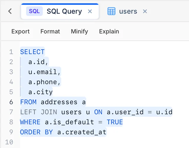Format the SQL query
Screen dimensions: 189x148
50,31
